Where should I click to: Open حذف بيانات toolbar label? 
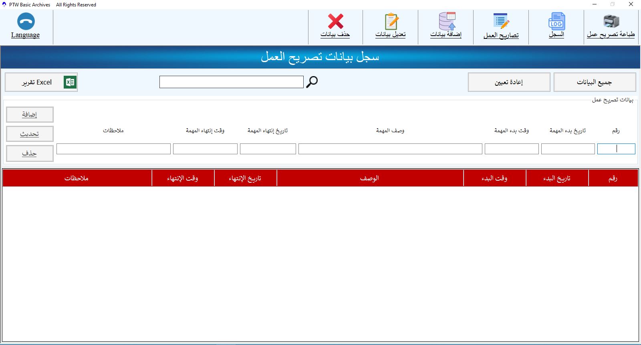point(335,34)
